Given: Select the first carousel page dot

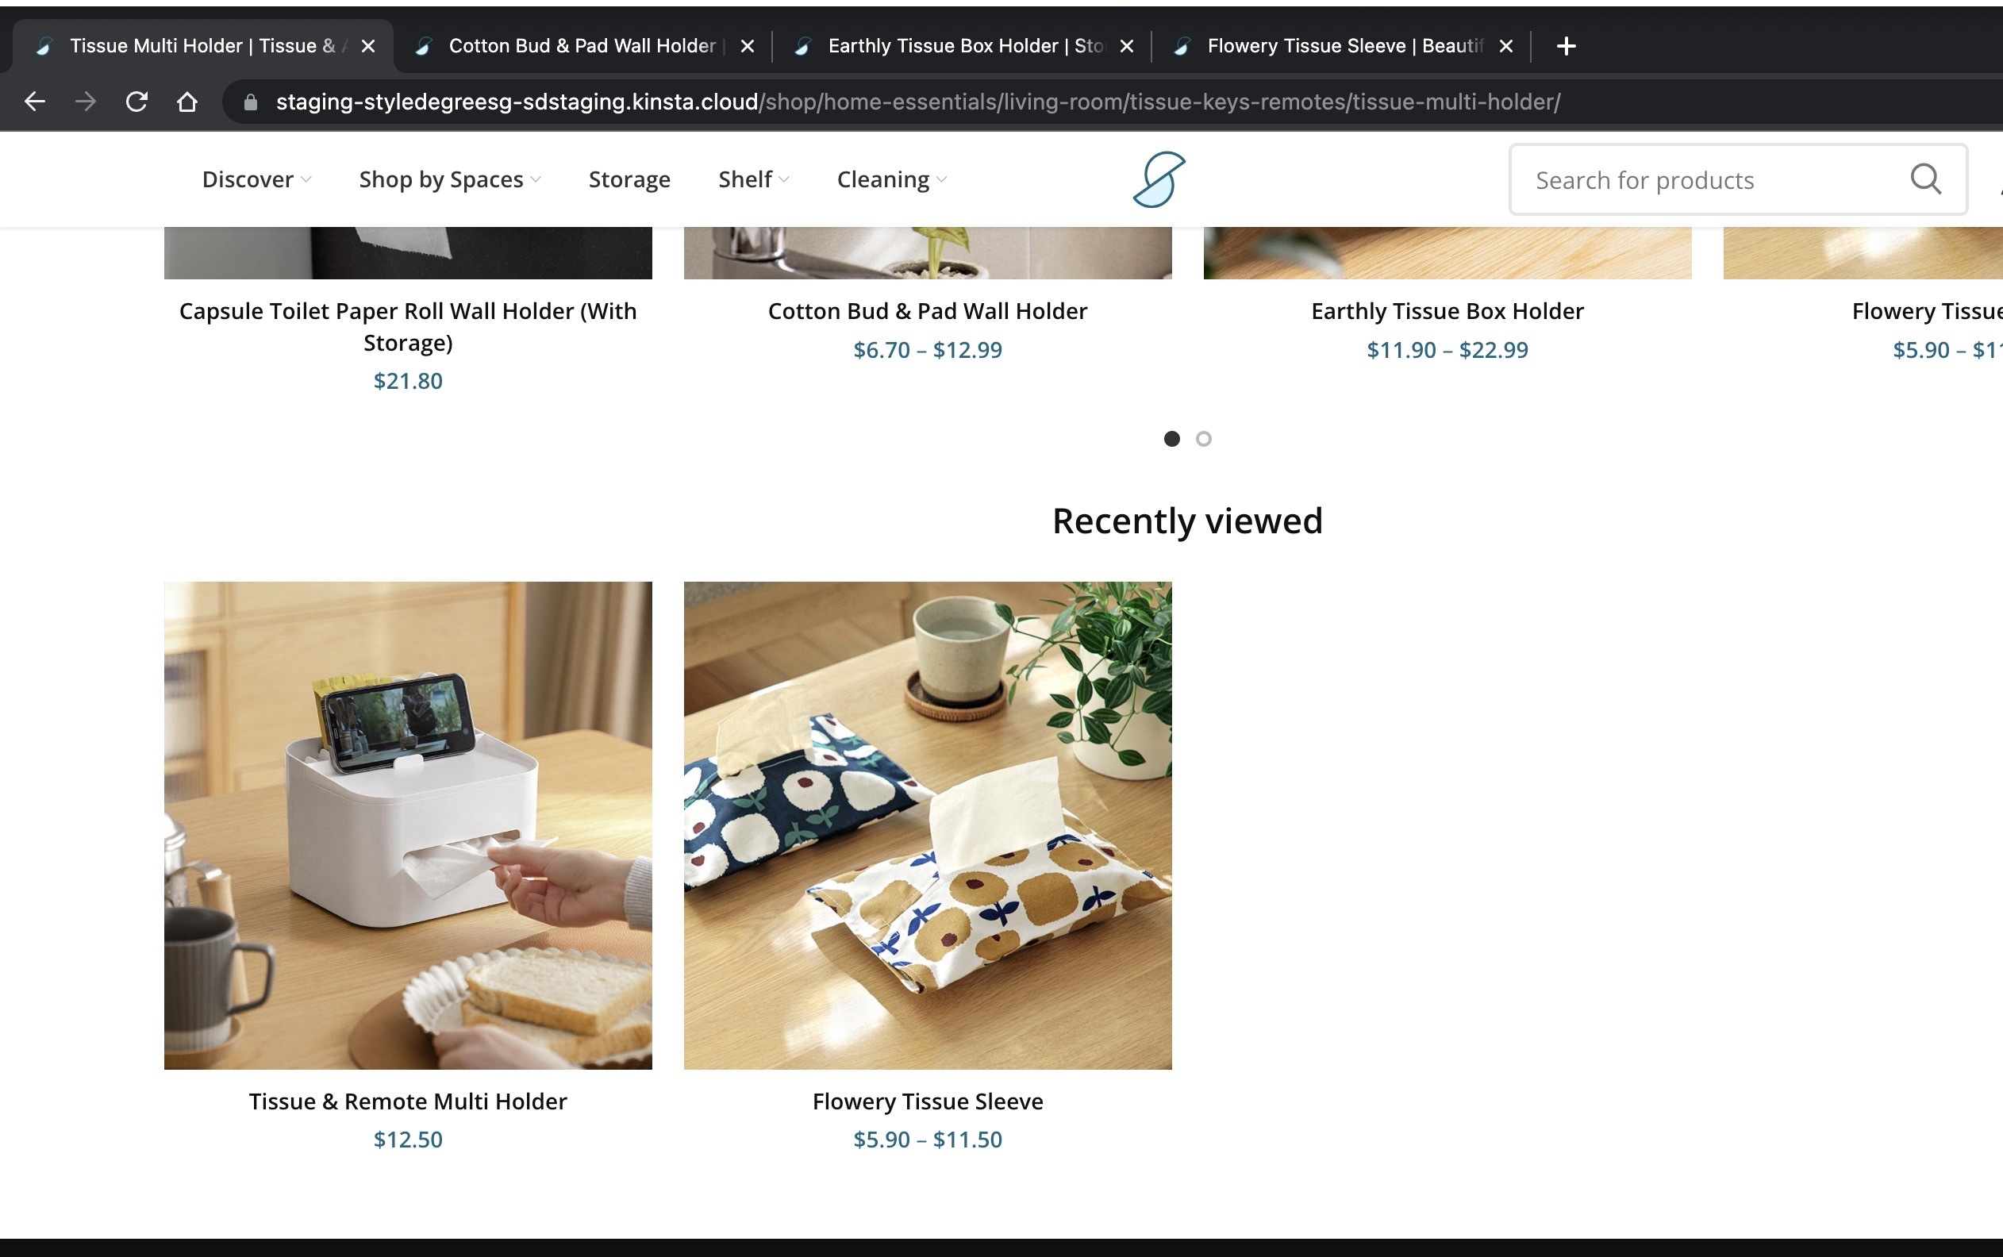Looking at the screenshot, I should [1172, 439].
